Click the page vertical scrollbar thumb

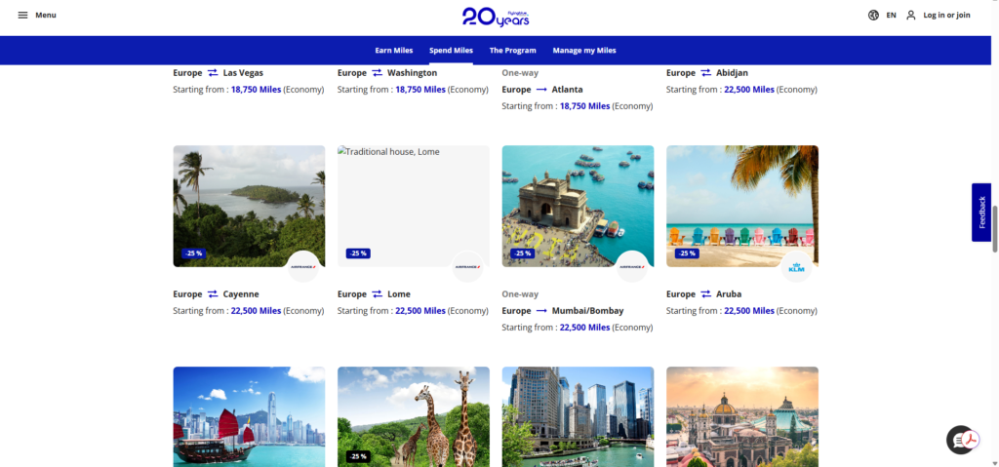[994, 228]
